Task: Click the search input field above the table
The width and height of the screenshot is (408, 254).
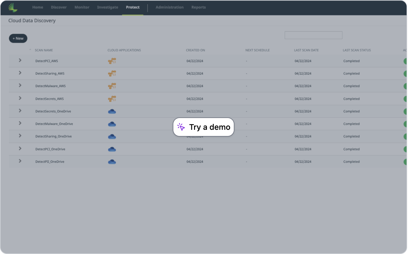Action: click(x=313, y=35)
